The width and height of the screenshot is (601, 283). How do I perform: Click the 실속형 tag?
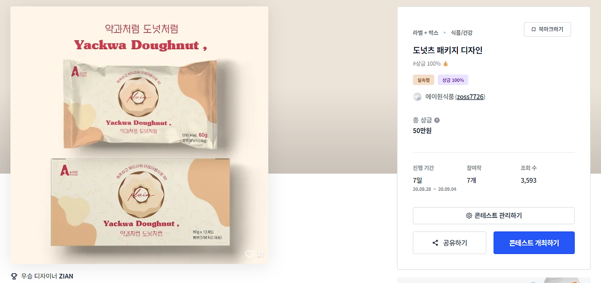click(424, 80)
